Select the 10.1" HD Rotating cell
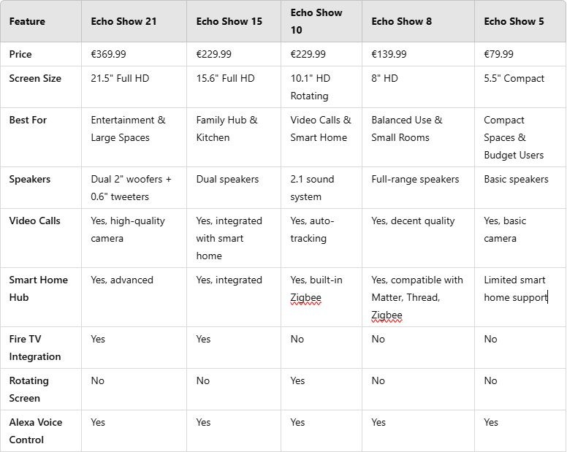The image size is (567, 452). [310, 87]
